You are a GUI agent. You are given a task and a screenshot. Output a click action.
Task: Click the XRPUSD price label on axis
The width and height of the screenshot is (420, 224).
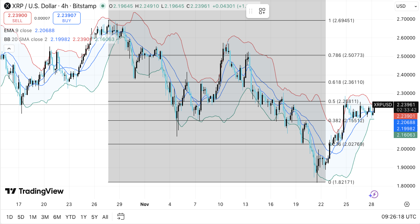pyautogui.click(x=382, y=105)
